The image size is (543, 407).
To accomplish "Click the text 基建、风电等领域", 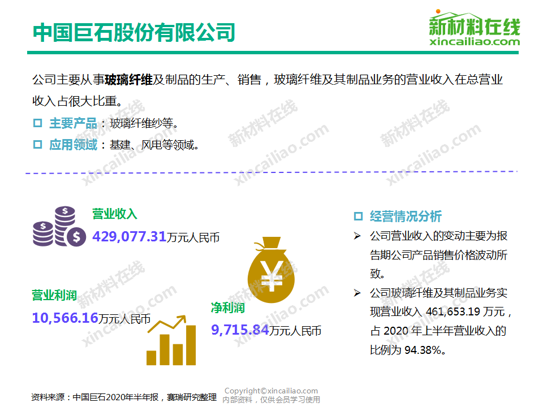I will pos(154,145).
